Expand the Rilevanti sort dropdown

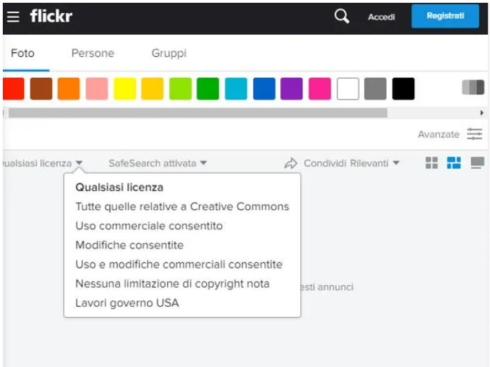375,163
